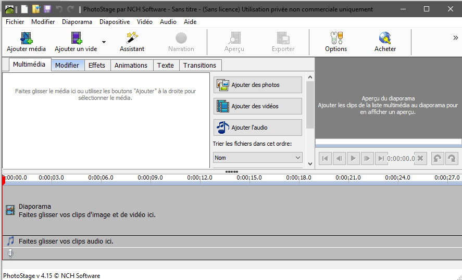
Task: Jump to start of slideshow preview
Action: point(326,159)
